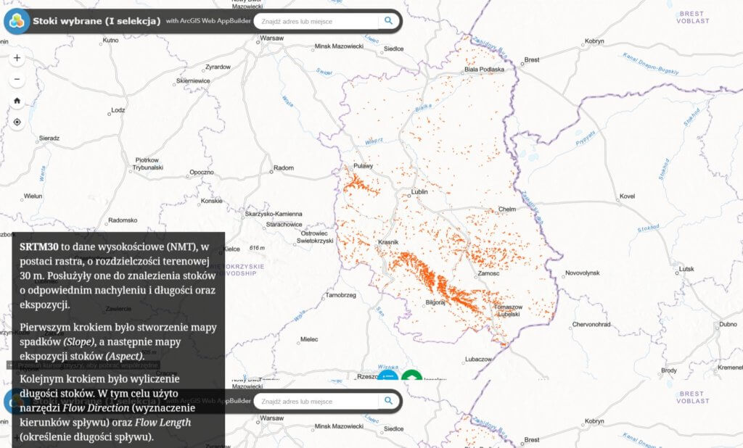Click the Wieprz river label on map
The image size is (743, 448).
[x=374, y=141]
